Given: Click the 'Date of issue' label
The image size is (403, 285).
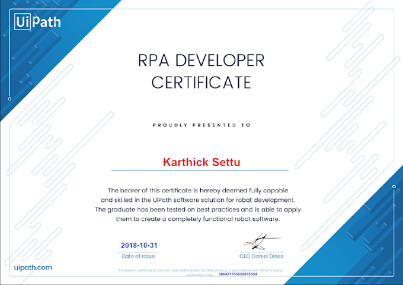Looking at the screenshot, I should [x=138, y=256].
